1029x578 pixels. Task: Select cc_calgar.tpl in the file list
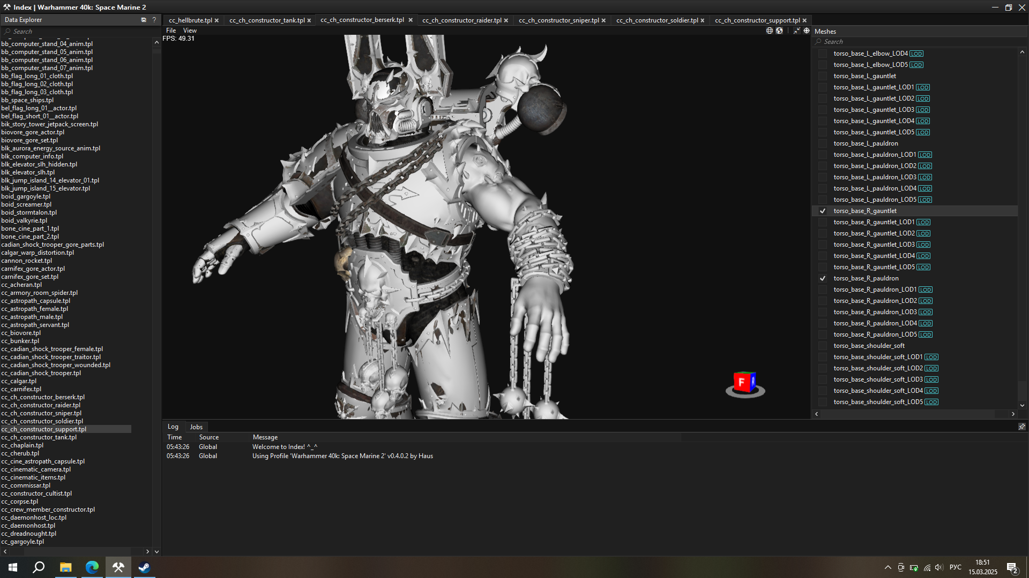[x=19, y=381]
